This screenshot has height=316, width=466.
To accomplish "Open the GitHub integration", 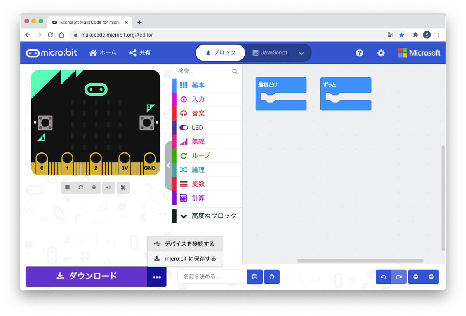I will pyautogui.click(x=271, y=276).
